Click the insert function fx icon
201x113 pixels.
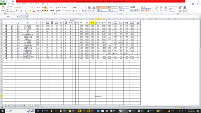[27, 16]
